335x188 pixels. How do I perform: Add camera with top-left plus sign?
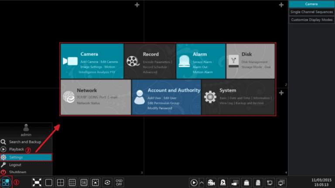pos(137,5)
